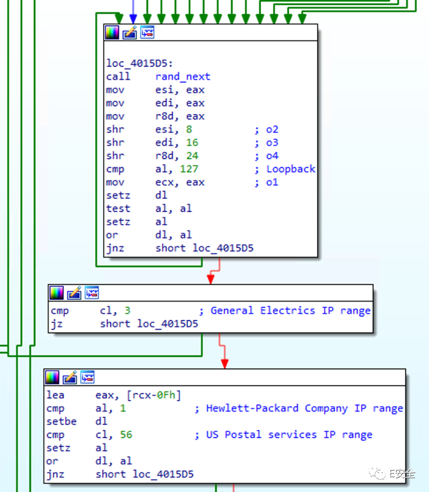This screenshot has width=429, height=492.
Task: Choose node color for the Hewlett-Packard block
Action: [x=52, y=377]
